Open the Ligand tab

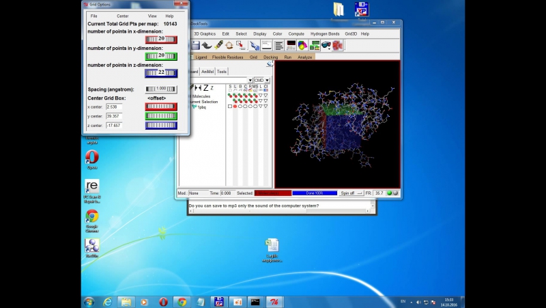click(201, 57)
